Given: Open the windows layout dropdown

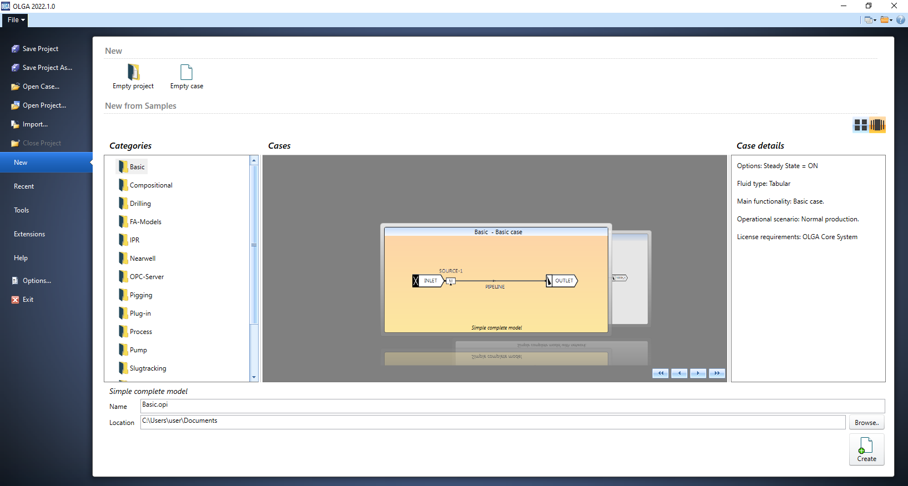Looking at the screenshot, I should pyautogui.click(x=870, y=20).
